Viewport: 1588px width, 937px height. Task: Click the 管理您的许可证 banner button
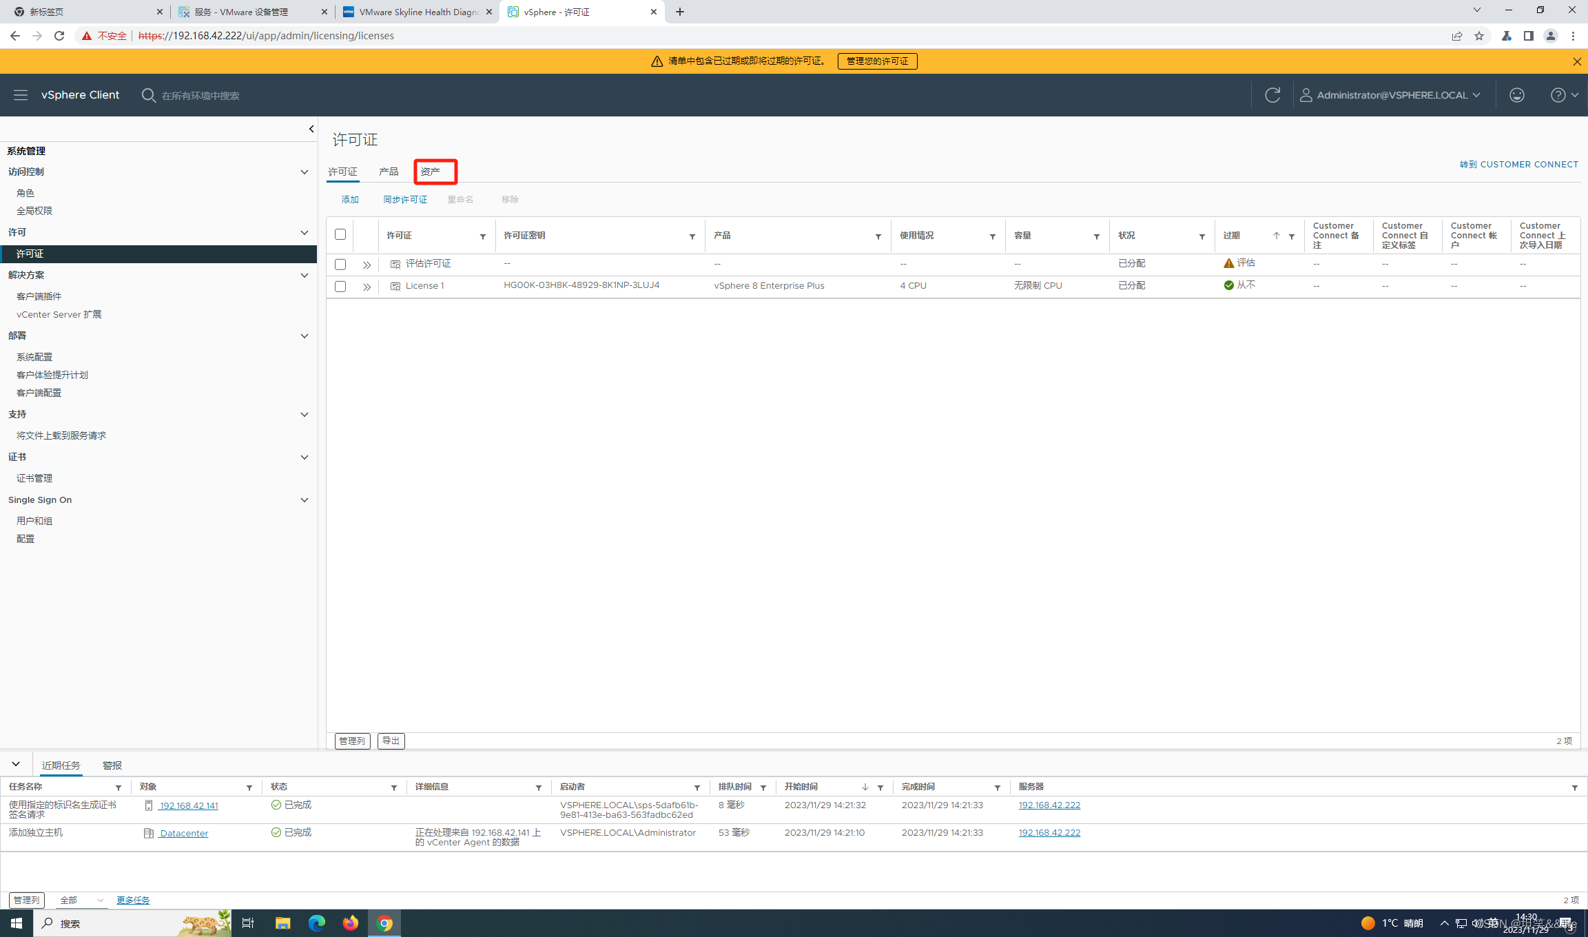[877, 61]
